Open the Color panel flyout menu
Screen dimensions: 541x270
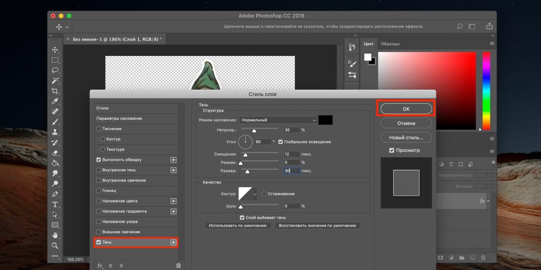[492, 43]
